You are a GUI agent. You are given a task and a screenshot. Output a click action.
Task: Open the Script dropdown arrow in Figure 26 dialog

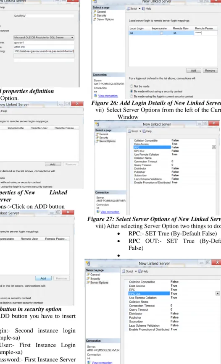(x=139, y=8)
